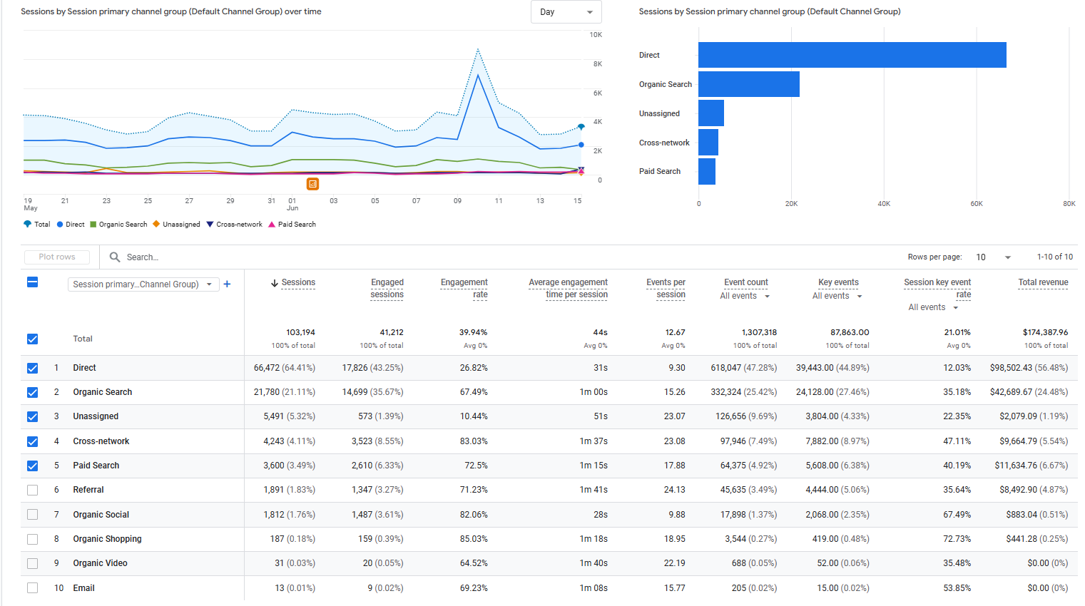This screenshot has width=1085, height=606.
Task: Sort by Engaged sessions column header
Action: [x=387, y=289]
